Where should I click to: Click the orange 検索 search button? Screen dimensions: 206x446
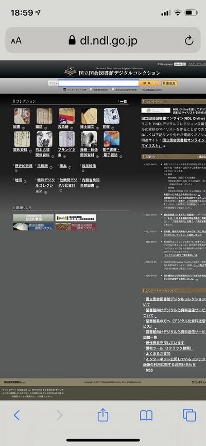(149, 83)
